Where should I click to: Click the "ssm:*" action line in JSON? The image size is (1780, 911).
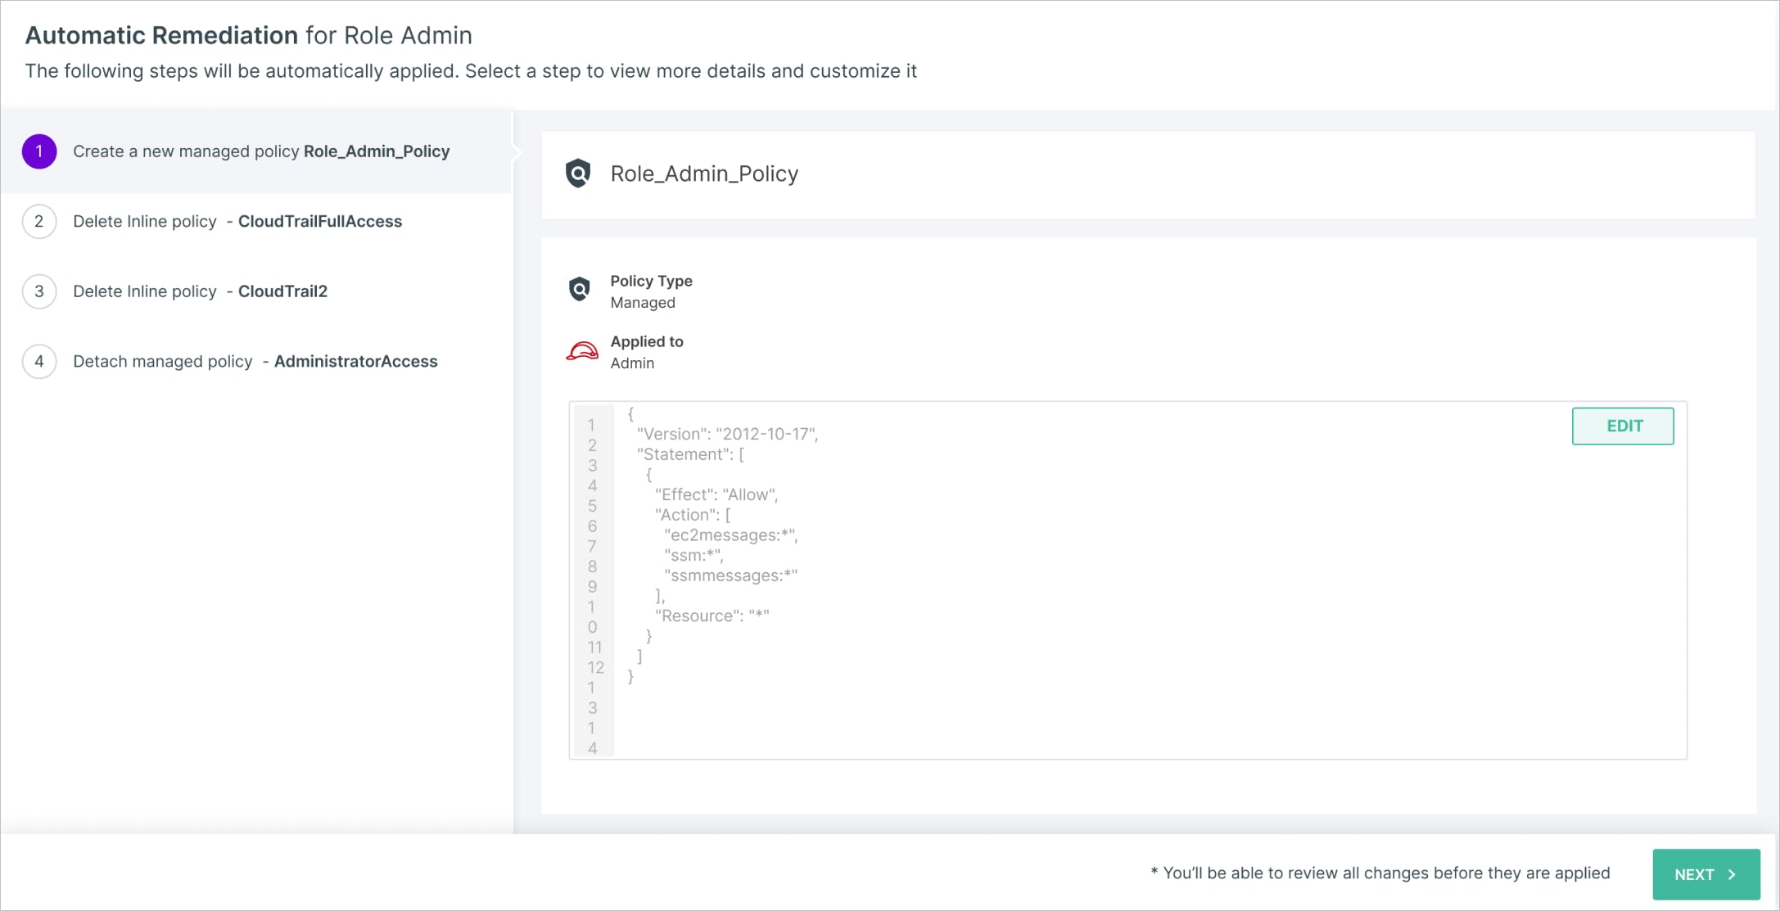click(x=693, y=556)
